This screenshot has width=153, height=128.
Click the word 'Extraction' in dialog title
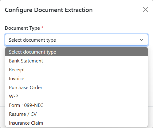click(79, 10)
